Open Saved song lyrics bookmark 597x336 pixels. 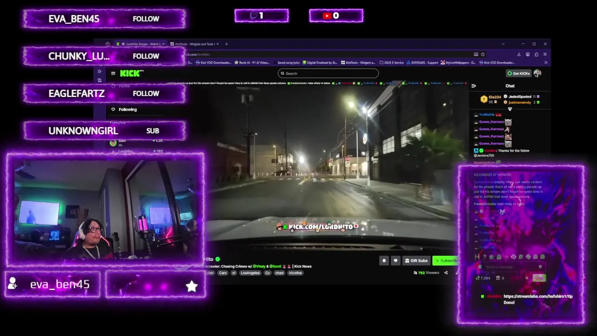[x=288, y=63]
